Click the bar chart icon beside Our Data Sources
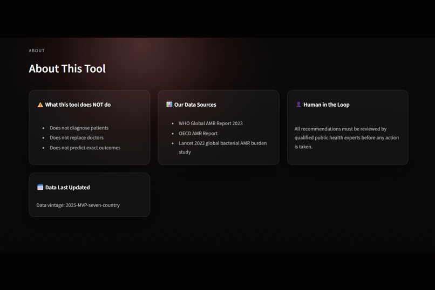 coord(169,105)
